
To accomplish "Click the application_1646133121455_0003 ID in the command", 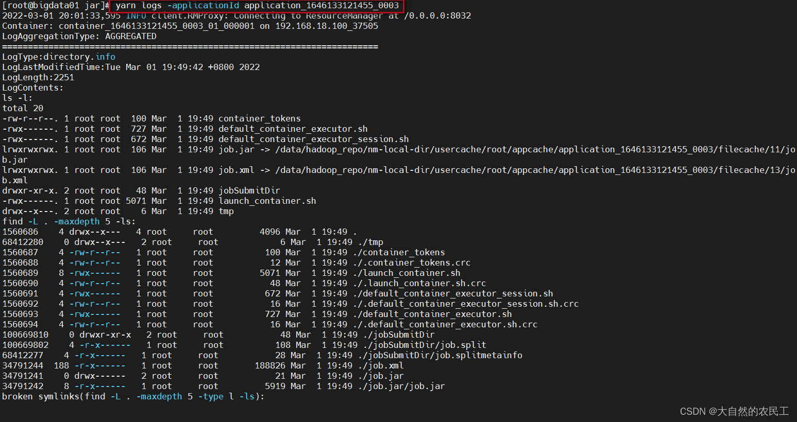I will (x=321, y=6).
